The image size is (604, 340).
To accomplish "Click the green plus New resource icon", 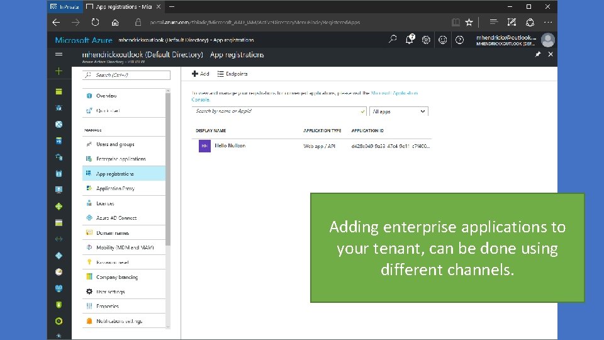I will point(59,71).
